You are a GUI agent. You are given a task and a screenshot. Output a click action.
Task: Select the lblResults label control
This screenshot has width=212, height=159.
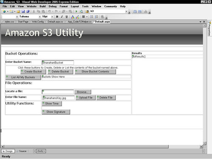(x=139, y=56)
